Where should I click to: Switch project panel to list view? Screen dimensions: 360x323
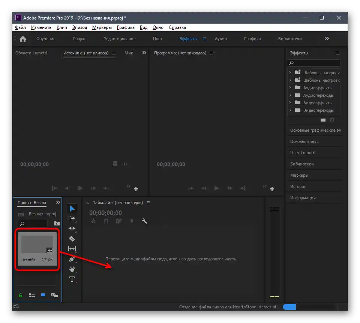tap(32, 295)
